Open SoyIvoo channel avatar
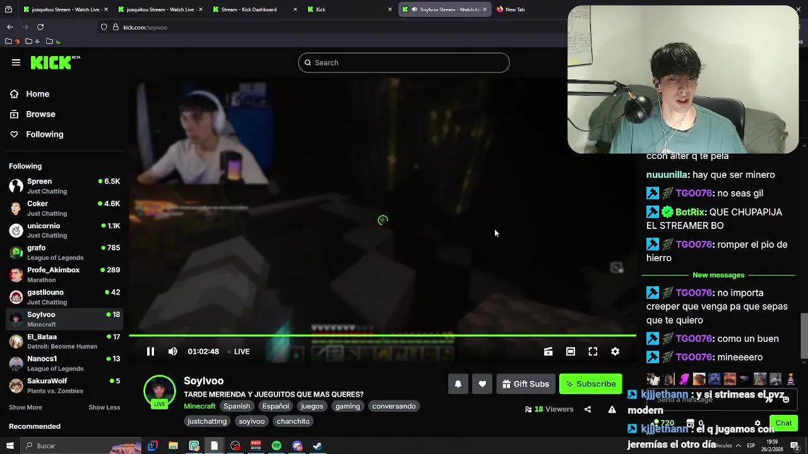808x454 pixels. coord(160,392)
